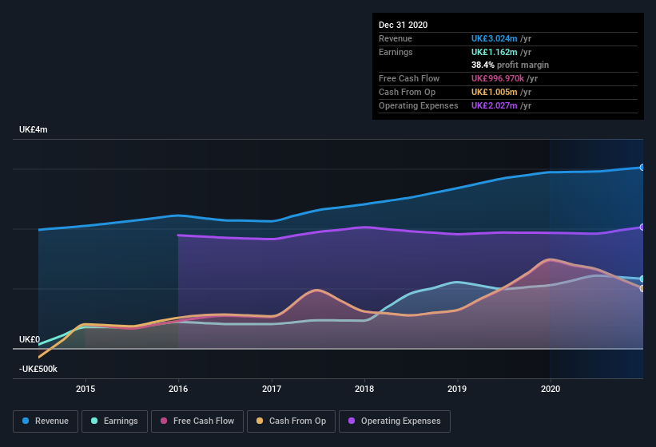Click the UK£4m y-axis label
656x447 pixels.
pos(33,129)
